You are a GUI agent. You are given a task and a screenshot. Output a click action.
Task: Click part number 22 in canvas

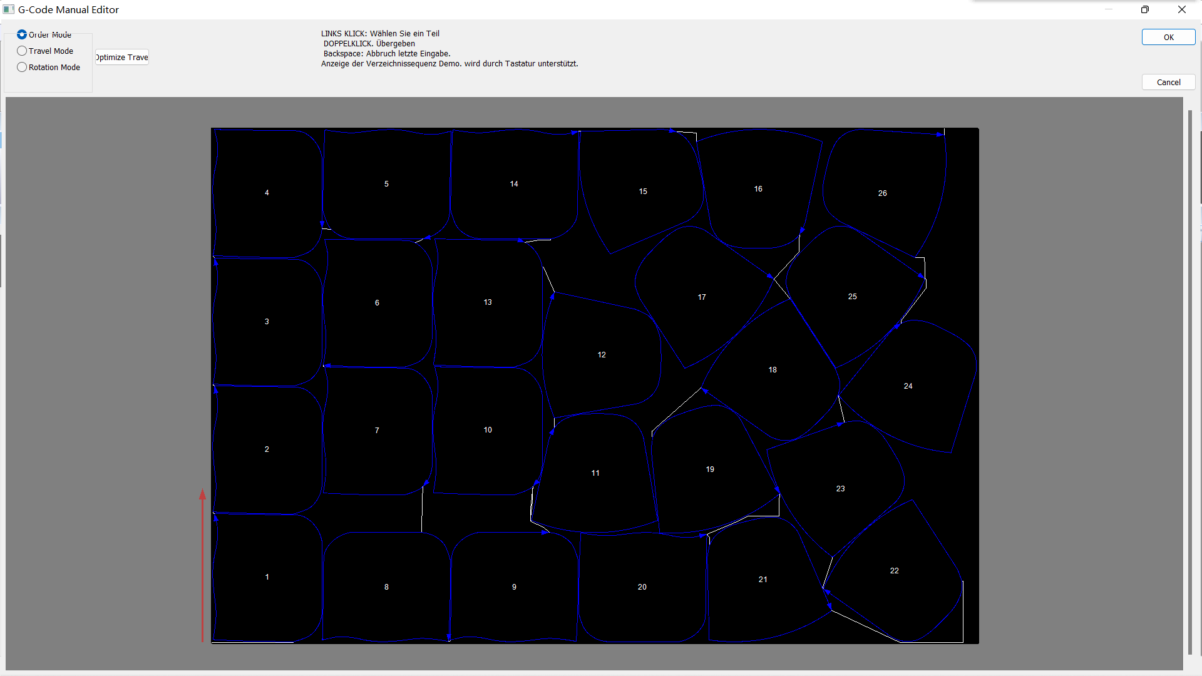894,570
